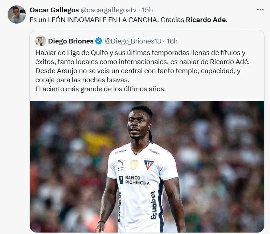270x234 pixels.
Task: Open the footballer photo in the quoted tweet
Action: [x=147, y=166]
